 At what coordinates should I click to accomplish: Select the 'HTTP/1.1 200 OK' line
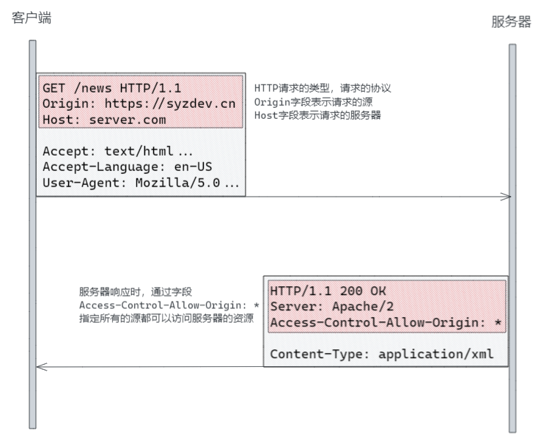click(x=328, y=291)
